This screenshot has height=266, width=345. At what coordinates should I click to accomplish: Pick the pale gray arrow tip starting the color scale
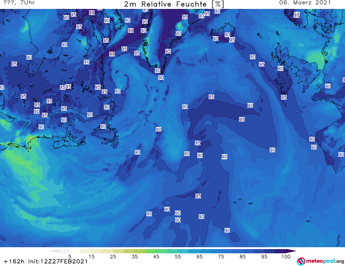click(54, 251)
